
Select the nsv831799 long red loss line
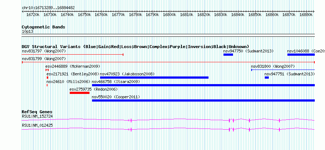(x=168, y=62)
